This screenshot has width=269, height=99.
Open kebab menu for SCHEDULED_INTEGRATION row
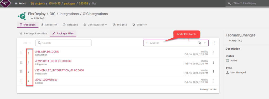pyautogui.click(x=214, y=71)
